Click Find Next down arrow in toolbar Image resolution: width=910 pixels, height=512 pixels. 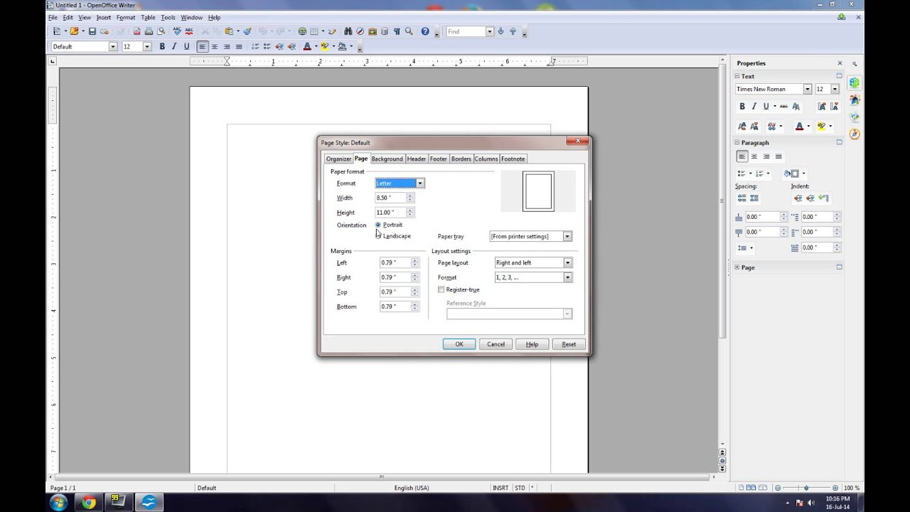pyautogui.click(x=500, y=31)
